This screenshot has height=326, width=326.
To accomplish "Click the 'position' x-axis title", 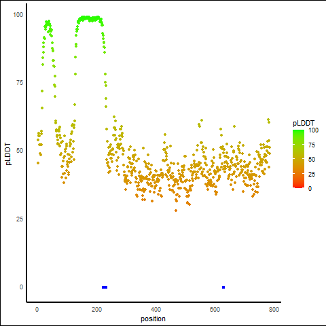I will 153,319.
